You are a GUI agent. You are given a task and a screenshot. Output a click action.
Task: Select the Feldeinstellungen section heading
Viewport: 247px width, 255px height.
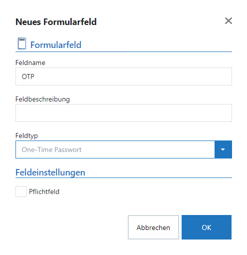[50, 172]
